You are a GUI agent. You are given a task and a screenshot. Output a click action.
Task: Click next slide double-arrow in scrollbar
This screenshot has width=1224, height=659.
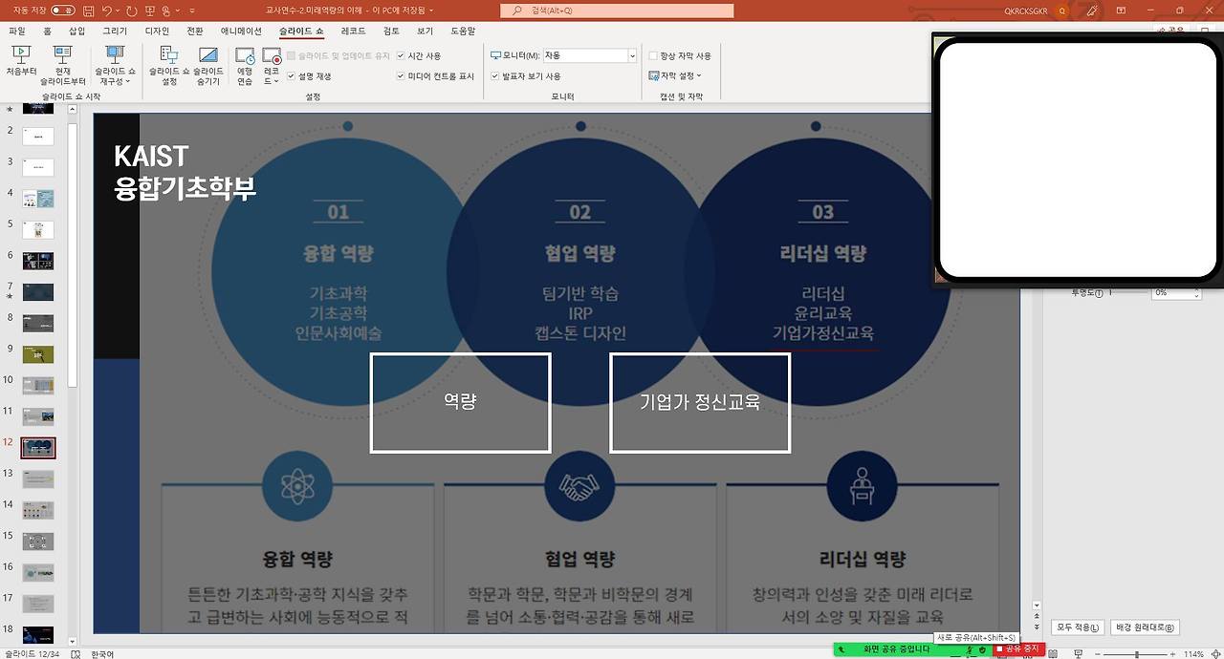point(1037,627)
